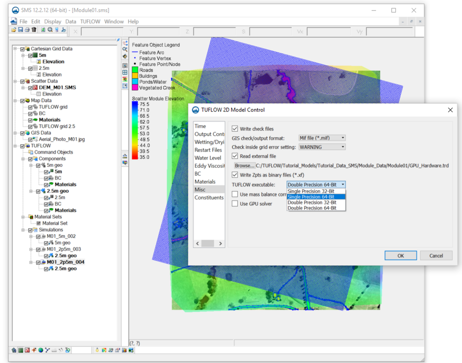Collapse the Cartesian Grid Data tree node
Viewport: 462px width, 363px height.
tap(15, 49)
